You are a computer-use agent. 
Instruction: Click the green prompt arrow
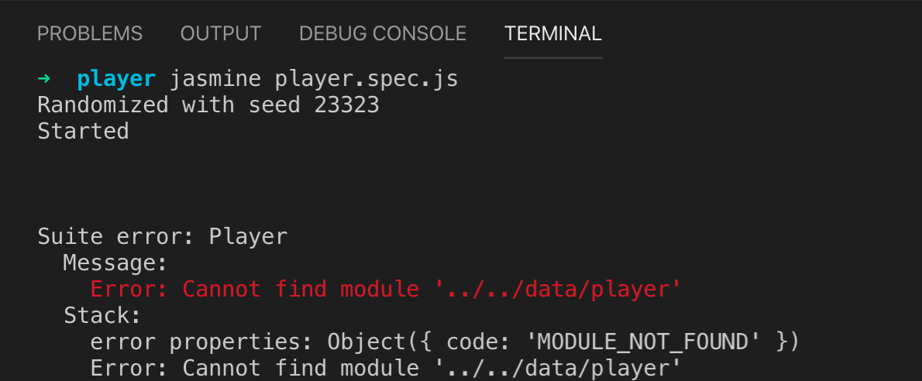[44, 77]
